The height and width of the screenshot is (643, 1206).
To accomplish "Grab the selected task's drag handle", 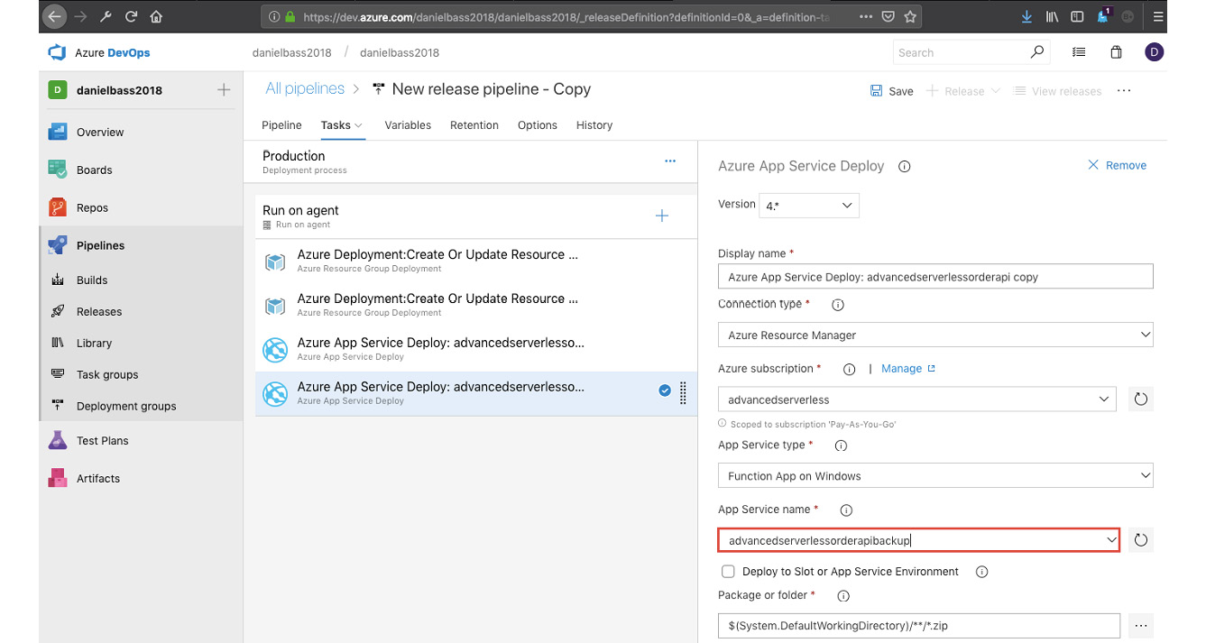I will pyautogui.click(x=683, y=393).
